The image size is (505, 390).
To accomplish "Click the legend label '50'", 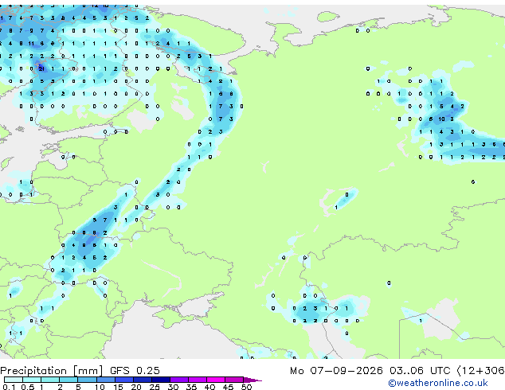I will click(246, 387).
